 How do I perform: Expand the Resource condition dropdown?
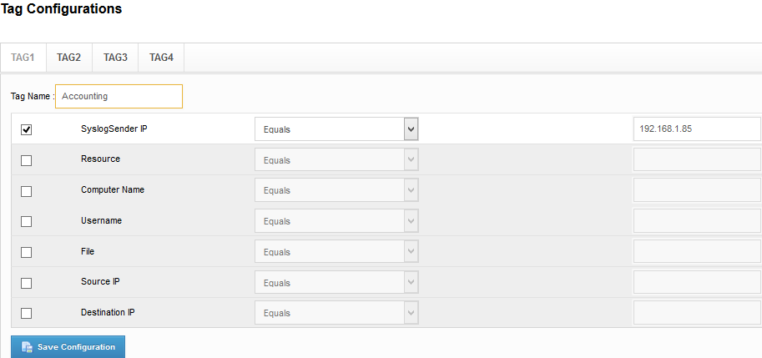[336, 160]
